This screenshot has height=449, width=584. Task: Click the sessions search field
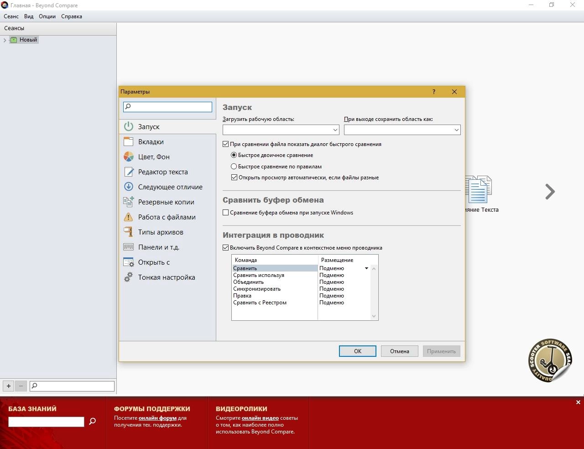click(x=72, y=386)
